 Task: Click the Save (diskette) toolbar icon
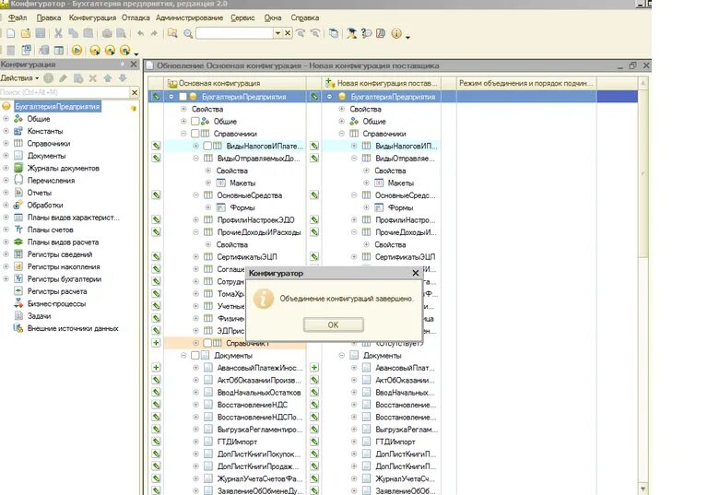pyautogui.click(x=41, y=33)
